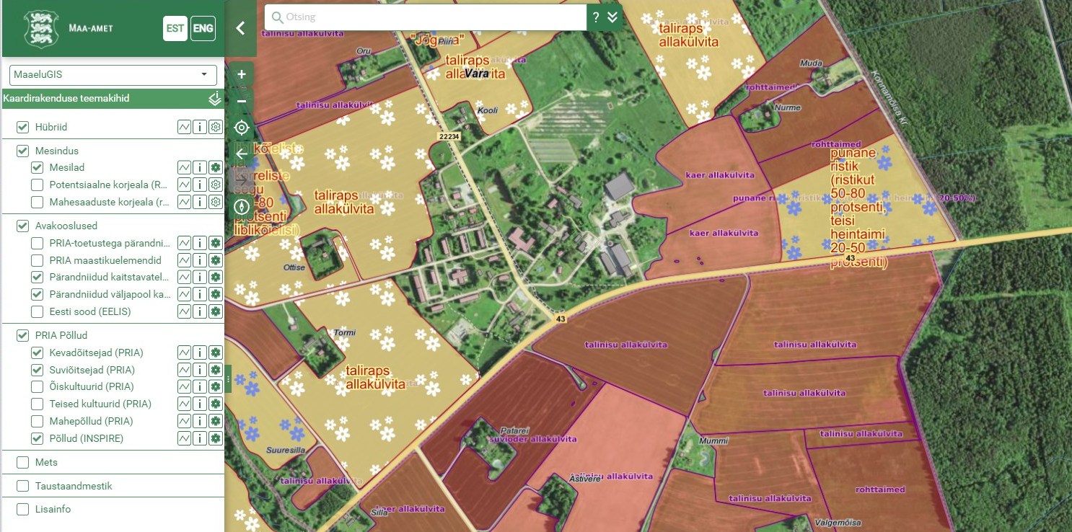1072x532 pixels.
Task: Open Mahesaaduste korjeala settings gear
Action: (215, 202)
